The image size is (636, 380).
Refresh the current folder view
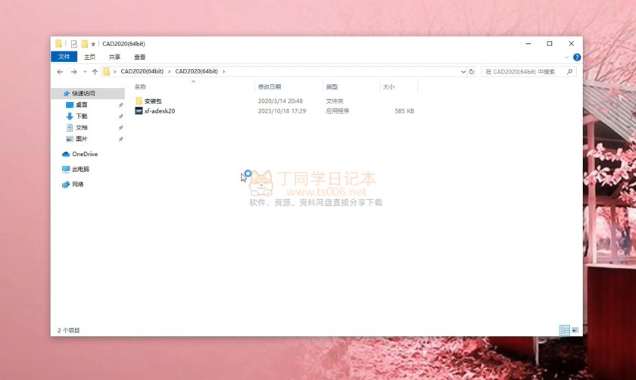click(x=472, y=72)
